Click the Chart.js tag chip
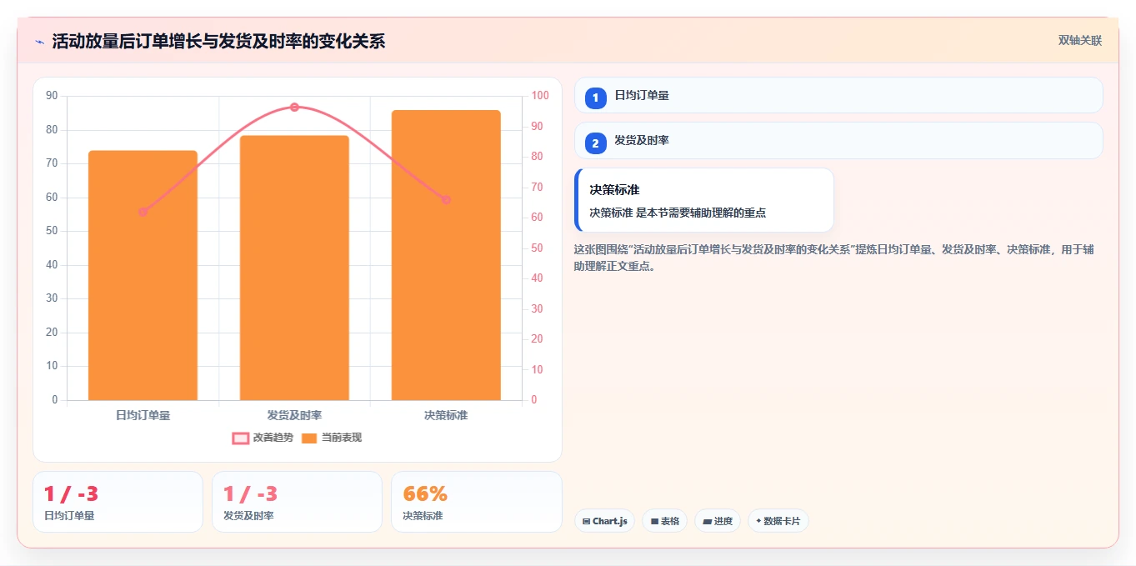This screenshot has width=1136, height=566. (604, 521)
